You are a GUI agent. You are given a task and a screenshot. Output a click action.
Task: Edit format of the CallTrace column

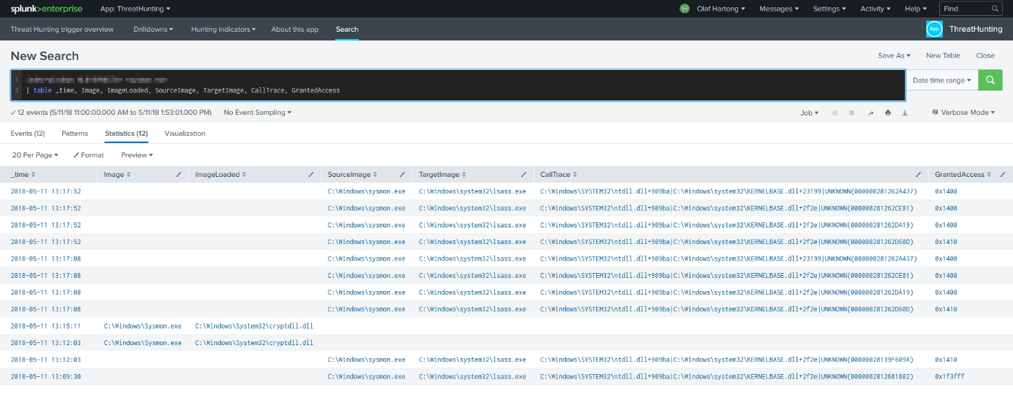918,175
